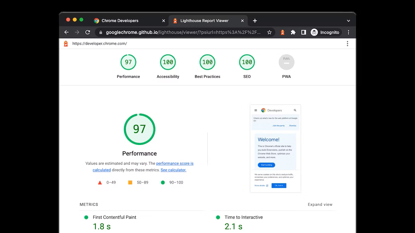Open the Lighthouse extension icon in toolbar
Viewport: 415px width, 233px height.
283,32
